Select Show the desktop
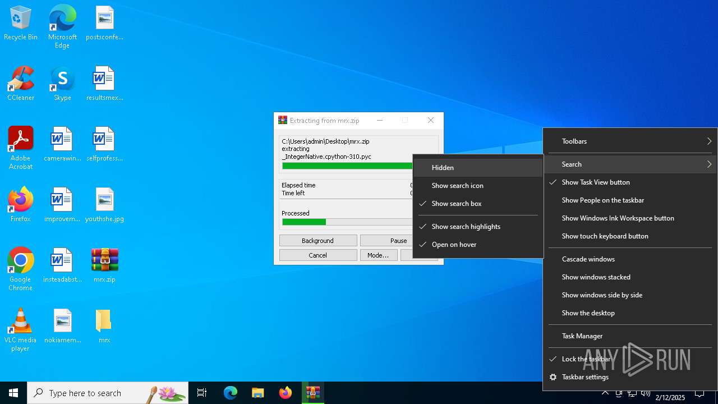718x404 pixels. (x=630, y=313)
